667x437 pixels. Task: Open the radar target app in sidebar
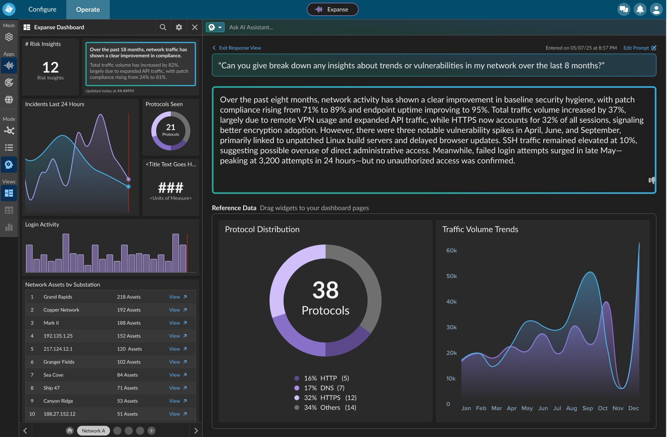9,83
